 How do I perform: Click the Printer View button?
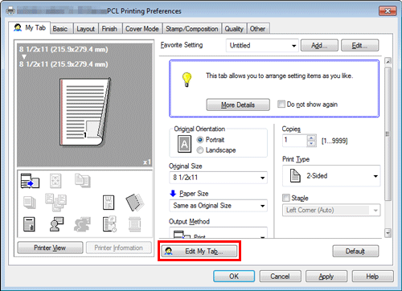click(50, 248)
